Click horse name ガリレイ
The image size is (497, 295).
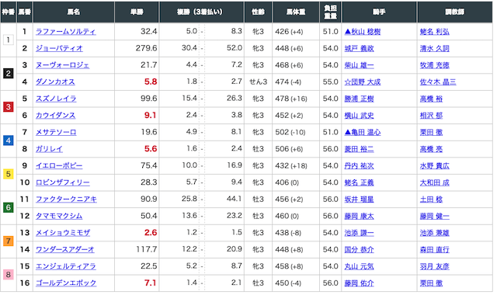(49, 149)
